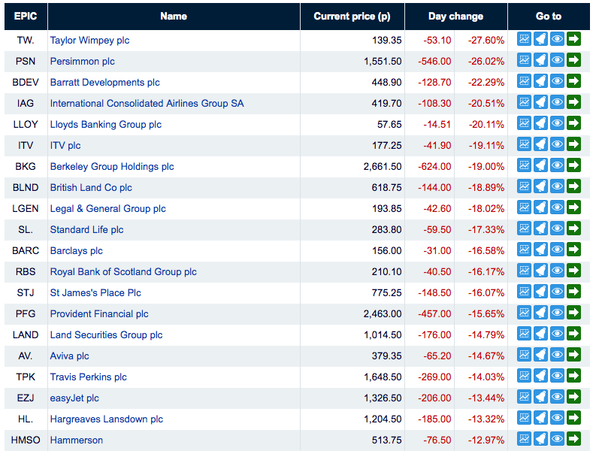Click the green arrow in the HMSO row
This screenshot has width=596, height=457.
[x=573, y=439]
